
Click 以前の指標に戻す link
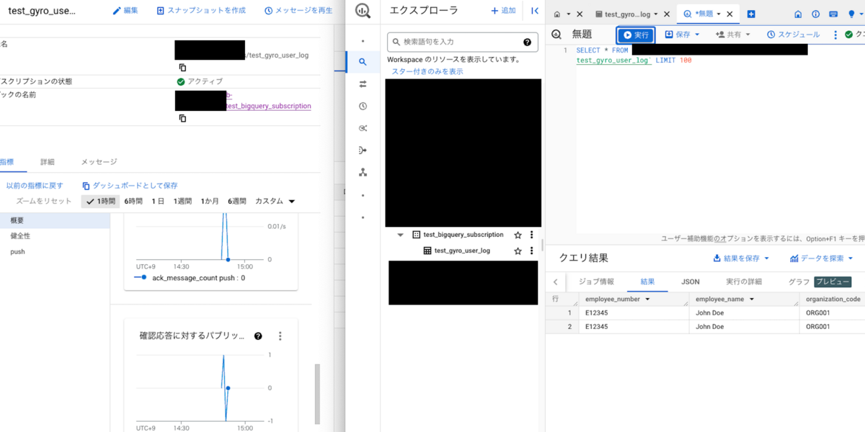coord(35,186)
